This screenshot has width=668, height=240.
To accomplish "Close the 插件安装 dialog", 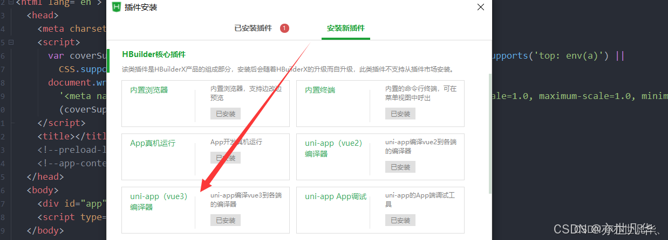I will click(x=481, y=7).
